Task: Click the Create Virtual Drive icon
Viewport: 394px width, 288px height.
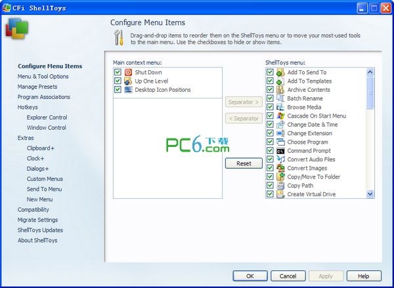Action: tap(280, 194)
